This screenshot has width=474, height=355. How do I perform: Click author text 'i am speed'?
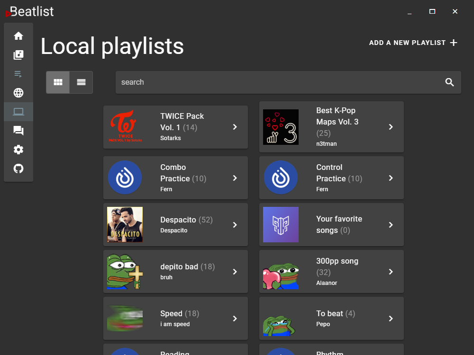pyautogui.click(x=175, y=324)
